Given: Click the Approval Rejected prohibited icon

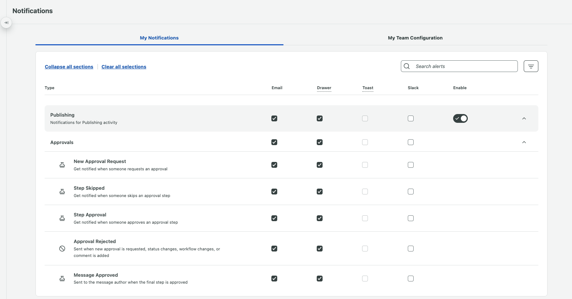Looking at the screenshot, I should pyautogui.click(x=62, y=249).
